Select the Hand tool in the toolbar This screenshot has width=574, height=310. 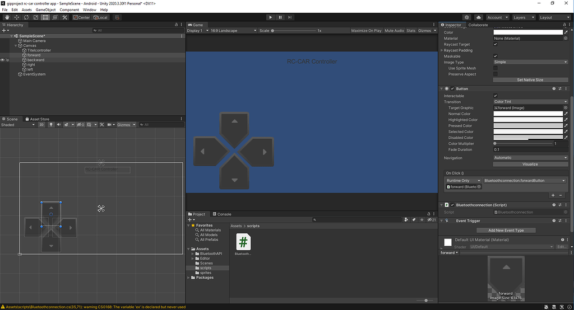7,17
